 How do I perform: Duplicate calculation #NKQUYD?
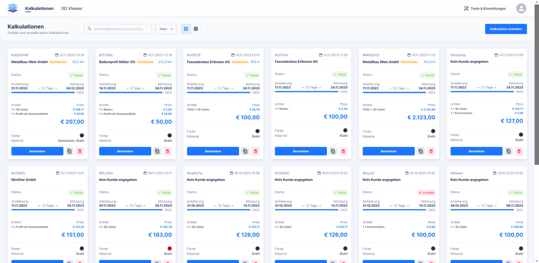pos(421,151)
